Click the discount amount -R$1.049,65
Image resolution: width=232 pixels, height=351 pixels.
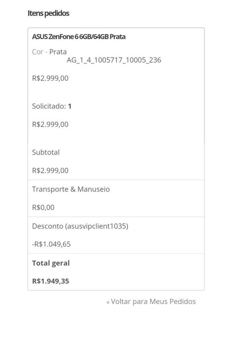51,244
